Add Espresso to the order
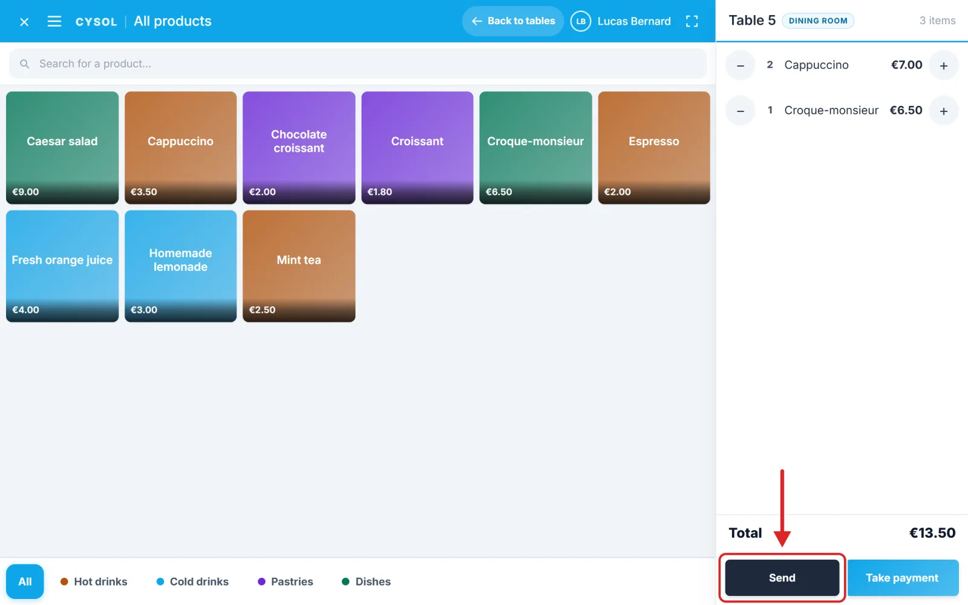Viewport: 968px width, 605px height. coord(654,148)
